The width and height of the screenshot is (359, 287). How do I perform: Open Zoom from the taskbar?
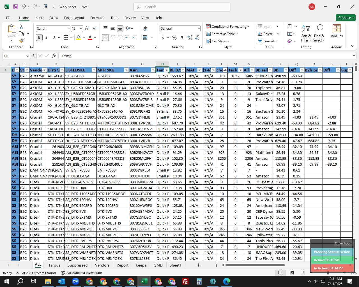[75, 281]
